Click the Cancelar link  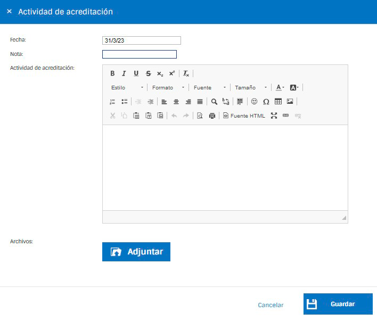[x=271, y=305]
